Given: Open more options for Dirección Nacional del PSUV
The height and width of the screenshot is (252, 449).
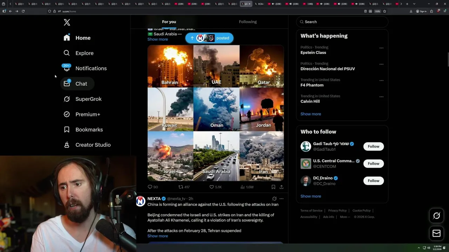Looking at the screenshot, I should point(381,64).
